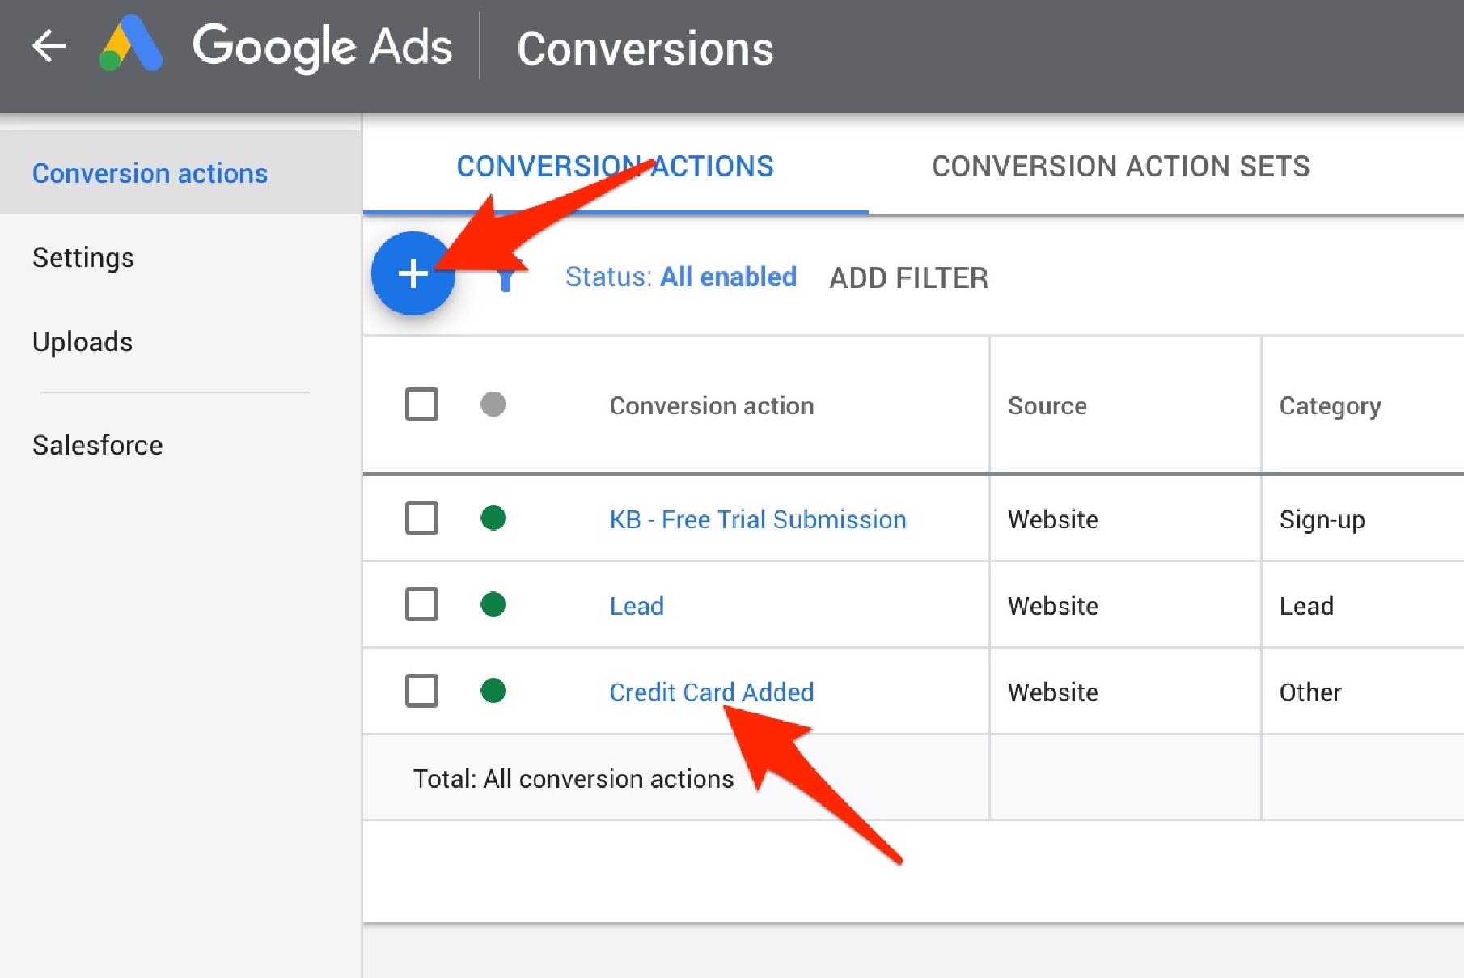Check the KB Free Trial Submission row checkbox

pos(421,519)
